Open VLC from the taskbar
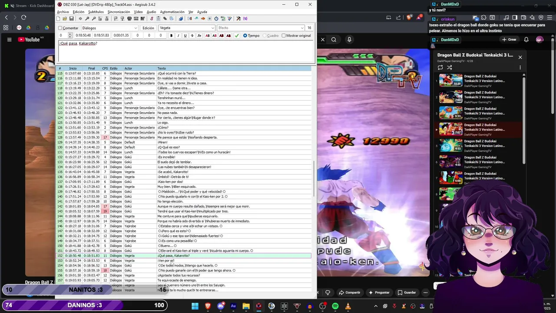The image size is (556, 313). click(348, 306)
